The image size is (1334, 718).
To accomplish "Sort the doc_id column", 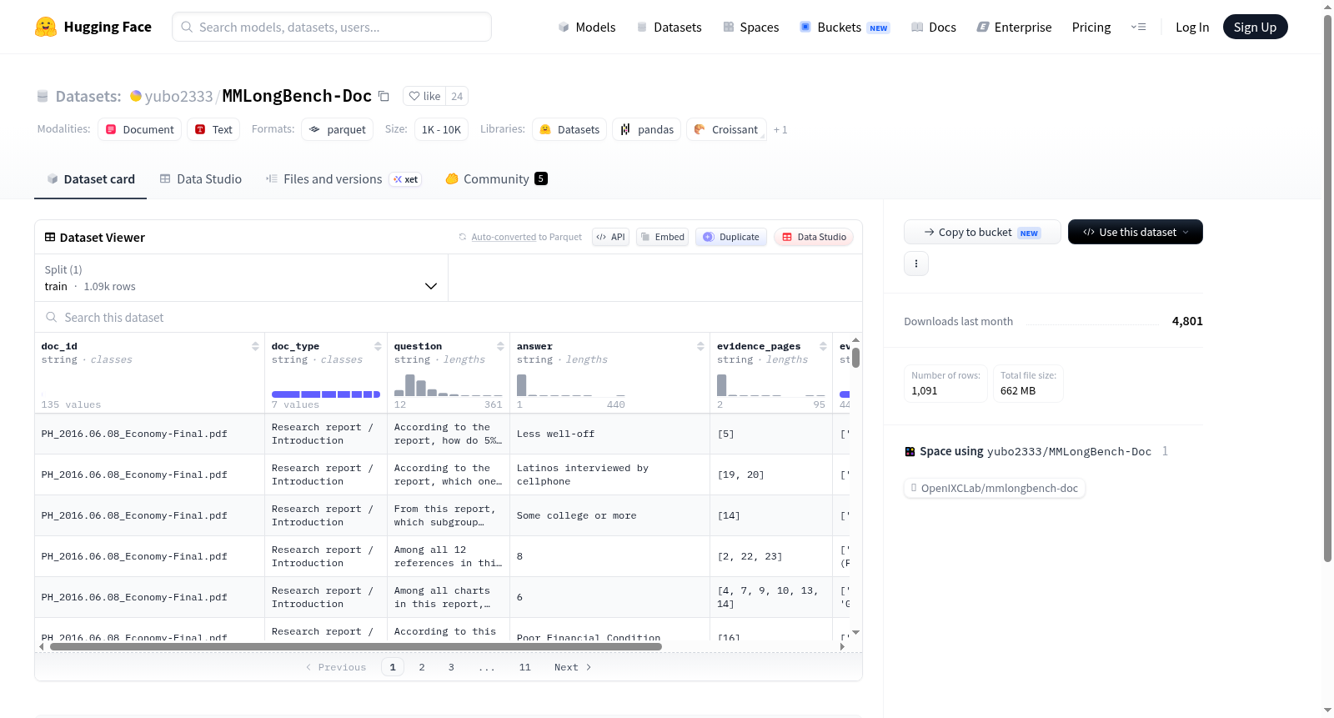I will pyautogui.click(x=255, y=346).
